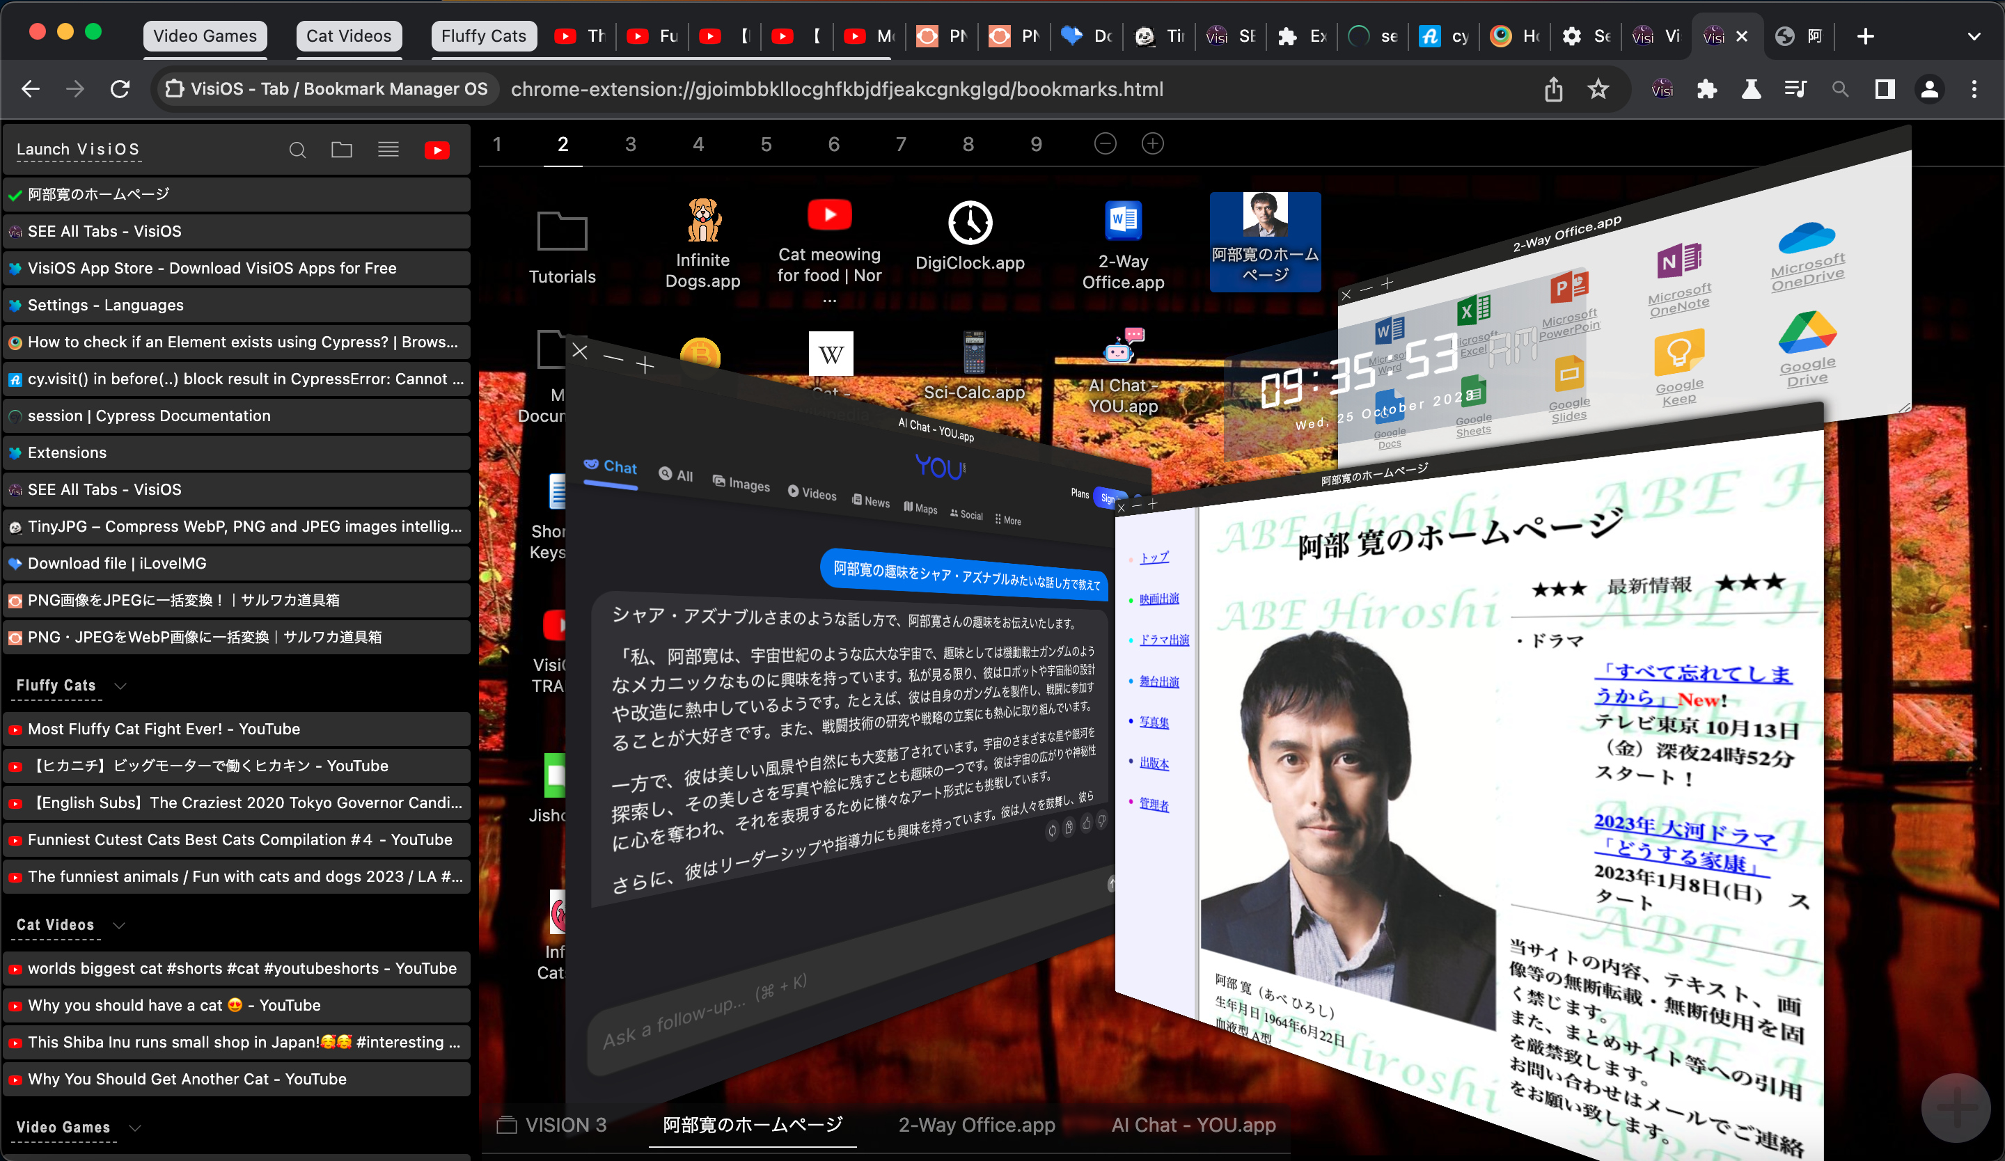Click add desktop plus icon
2005x1161 pixels.
point(1153,144)
